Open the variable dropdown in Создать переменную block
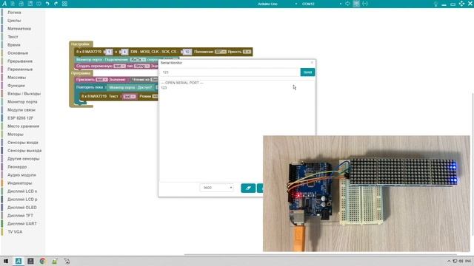Viewport: 474px width, 266px height. click(x=119, y=66)
